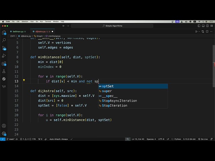The image size is (215, 161).
Task: Open the Accounts menu icon
Action: [4, 126]
